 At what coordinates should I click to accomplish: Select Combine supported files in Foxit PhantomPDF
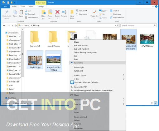tap(97, 90)
